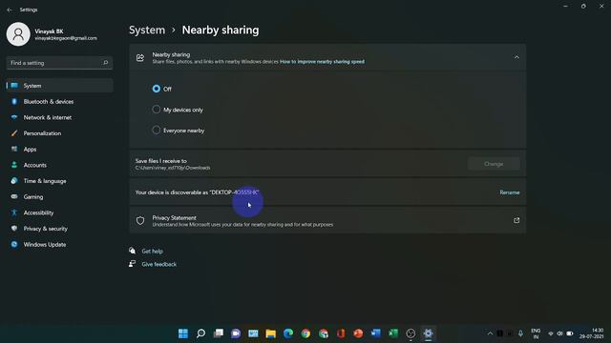Select the Off radio button
The image size is (611, 343).
click(x=157, y=89)
